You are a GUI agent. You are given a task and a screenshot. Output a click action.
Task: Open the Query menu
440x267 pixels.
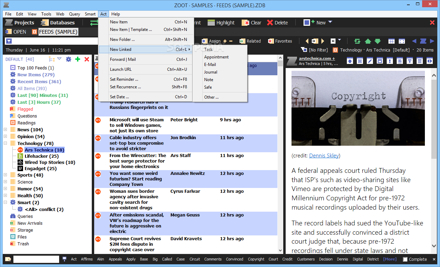75,14
